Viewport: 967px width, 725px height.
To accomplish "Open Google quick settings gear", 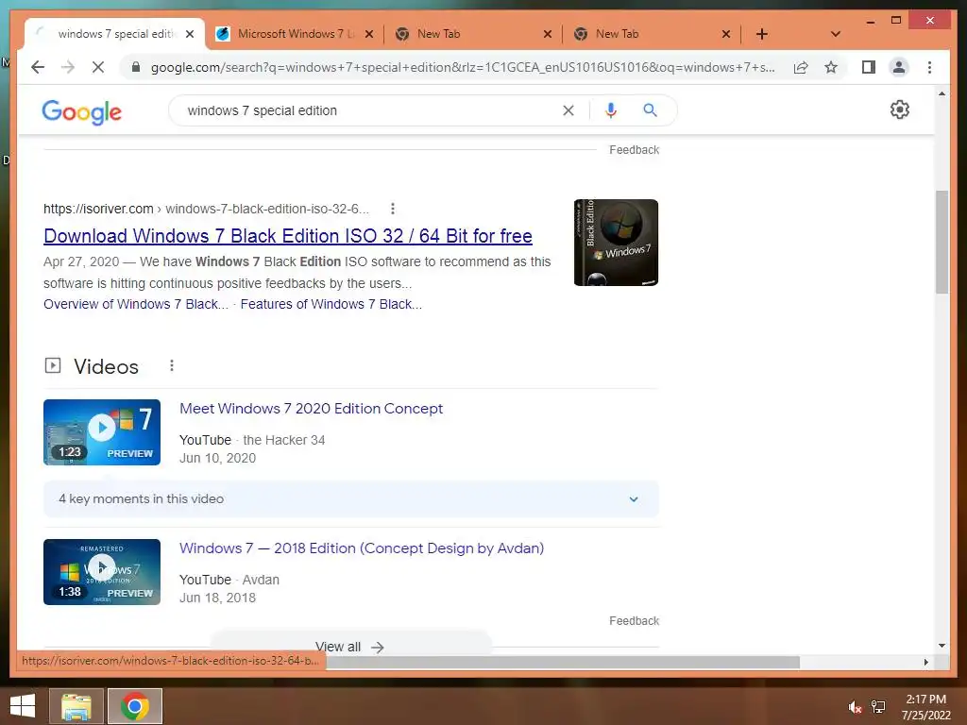I will pos(899,110).
